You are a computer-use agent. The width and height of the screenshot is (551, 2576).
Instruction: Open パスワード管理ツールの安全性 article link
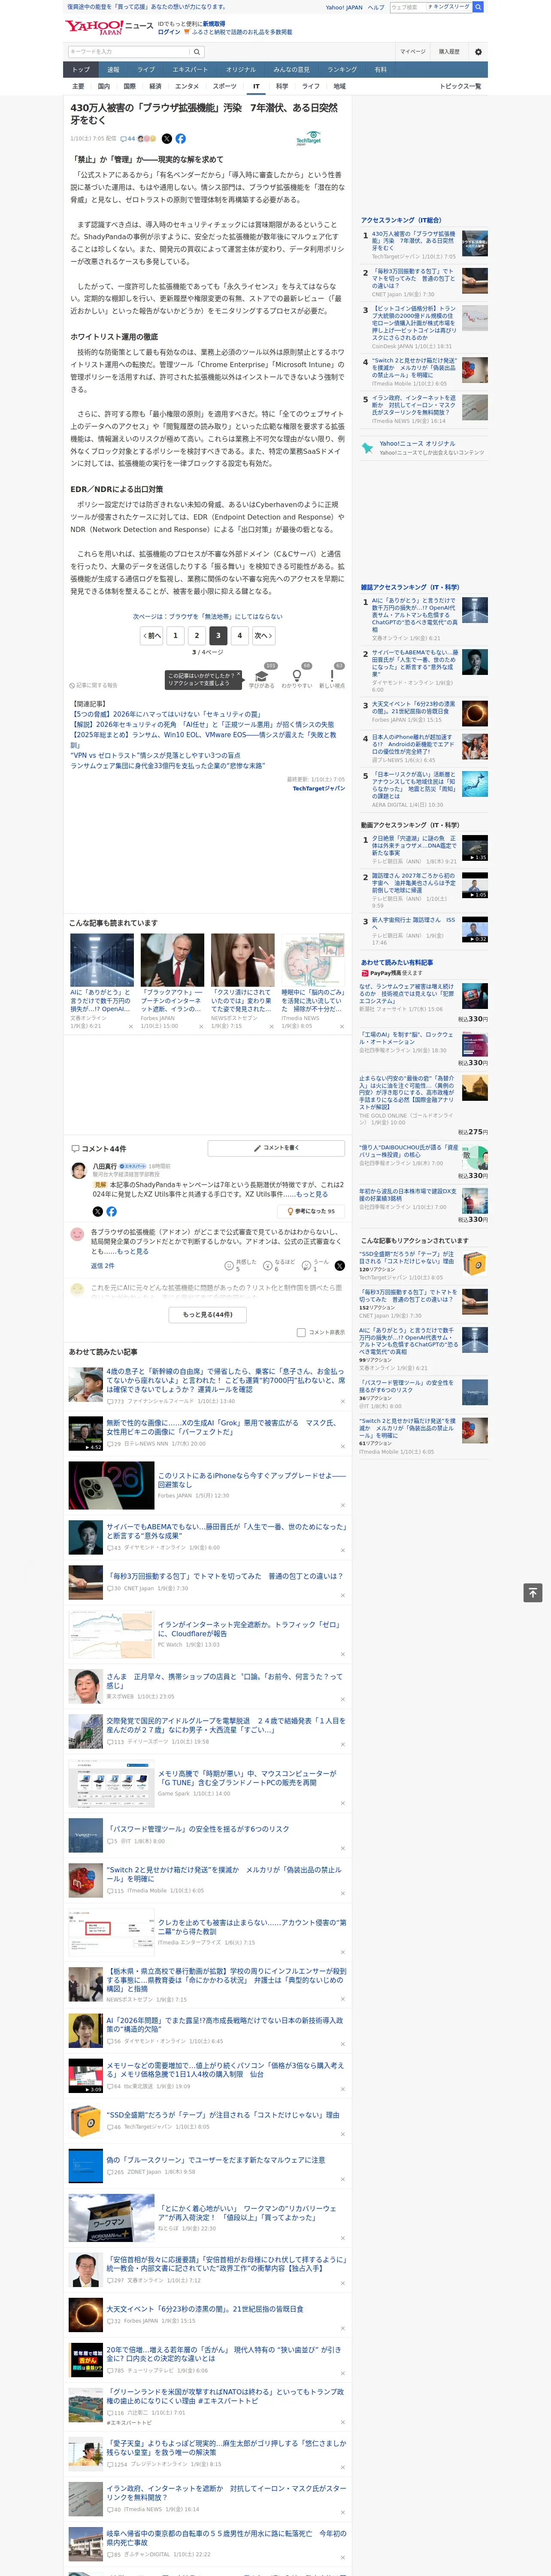click(198, 1829)
